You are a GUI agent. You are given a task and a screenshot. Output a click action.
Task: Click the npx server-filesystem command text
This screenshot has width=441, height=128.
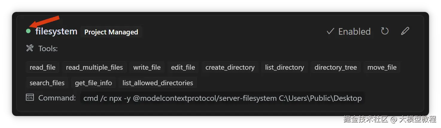pyautogui.click(x=222, y=98)
